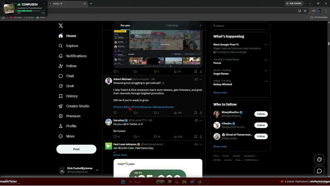Screen dimensions: 330x186
Task: Share ItsLethal's post
Action: (201, 137)
